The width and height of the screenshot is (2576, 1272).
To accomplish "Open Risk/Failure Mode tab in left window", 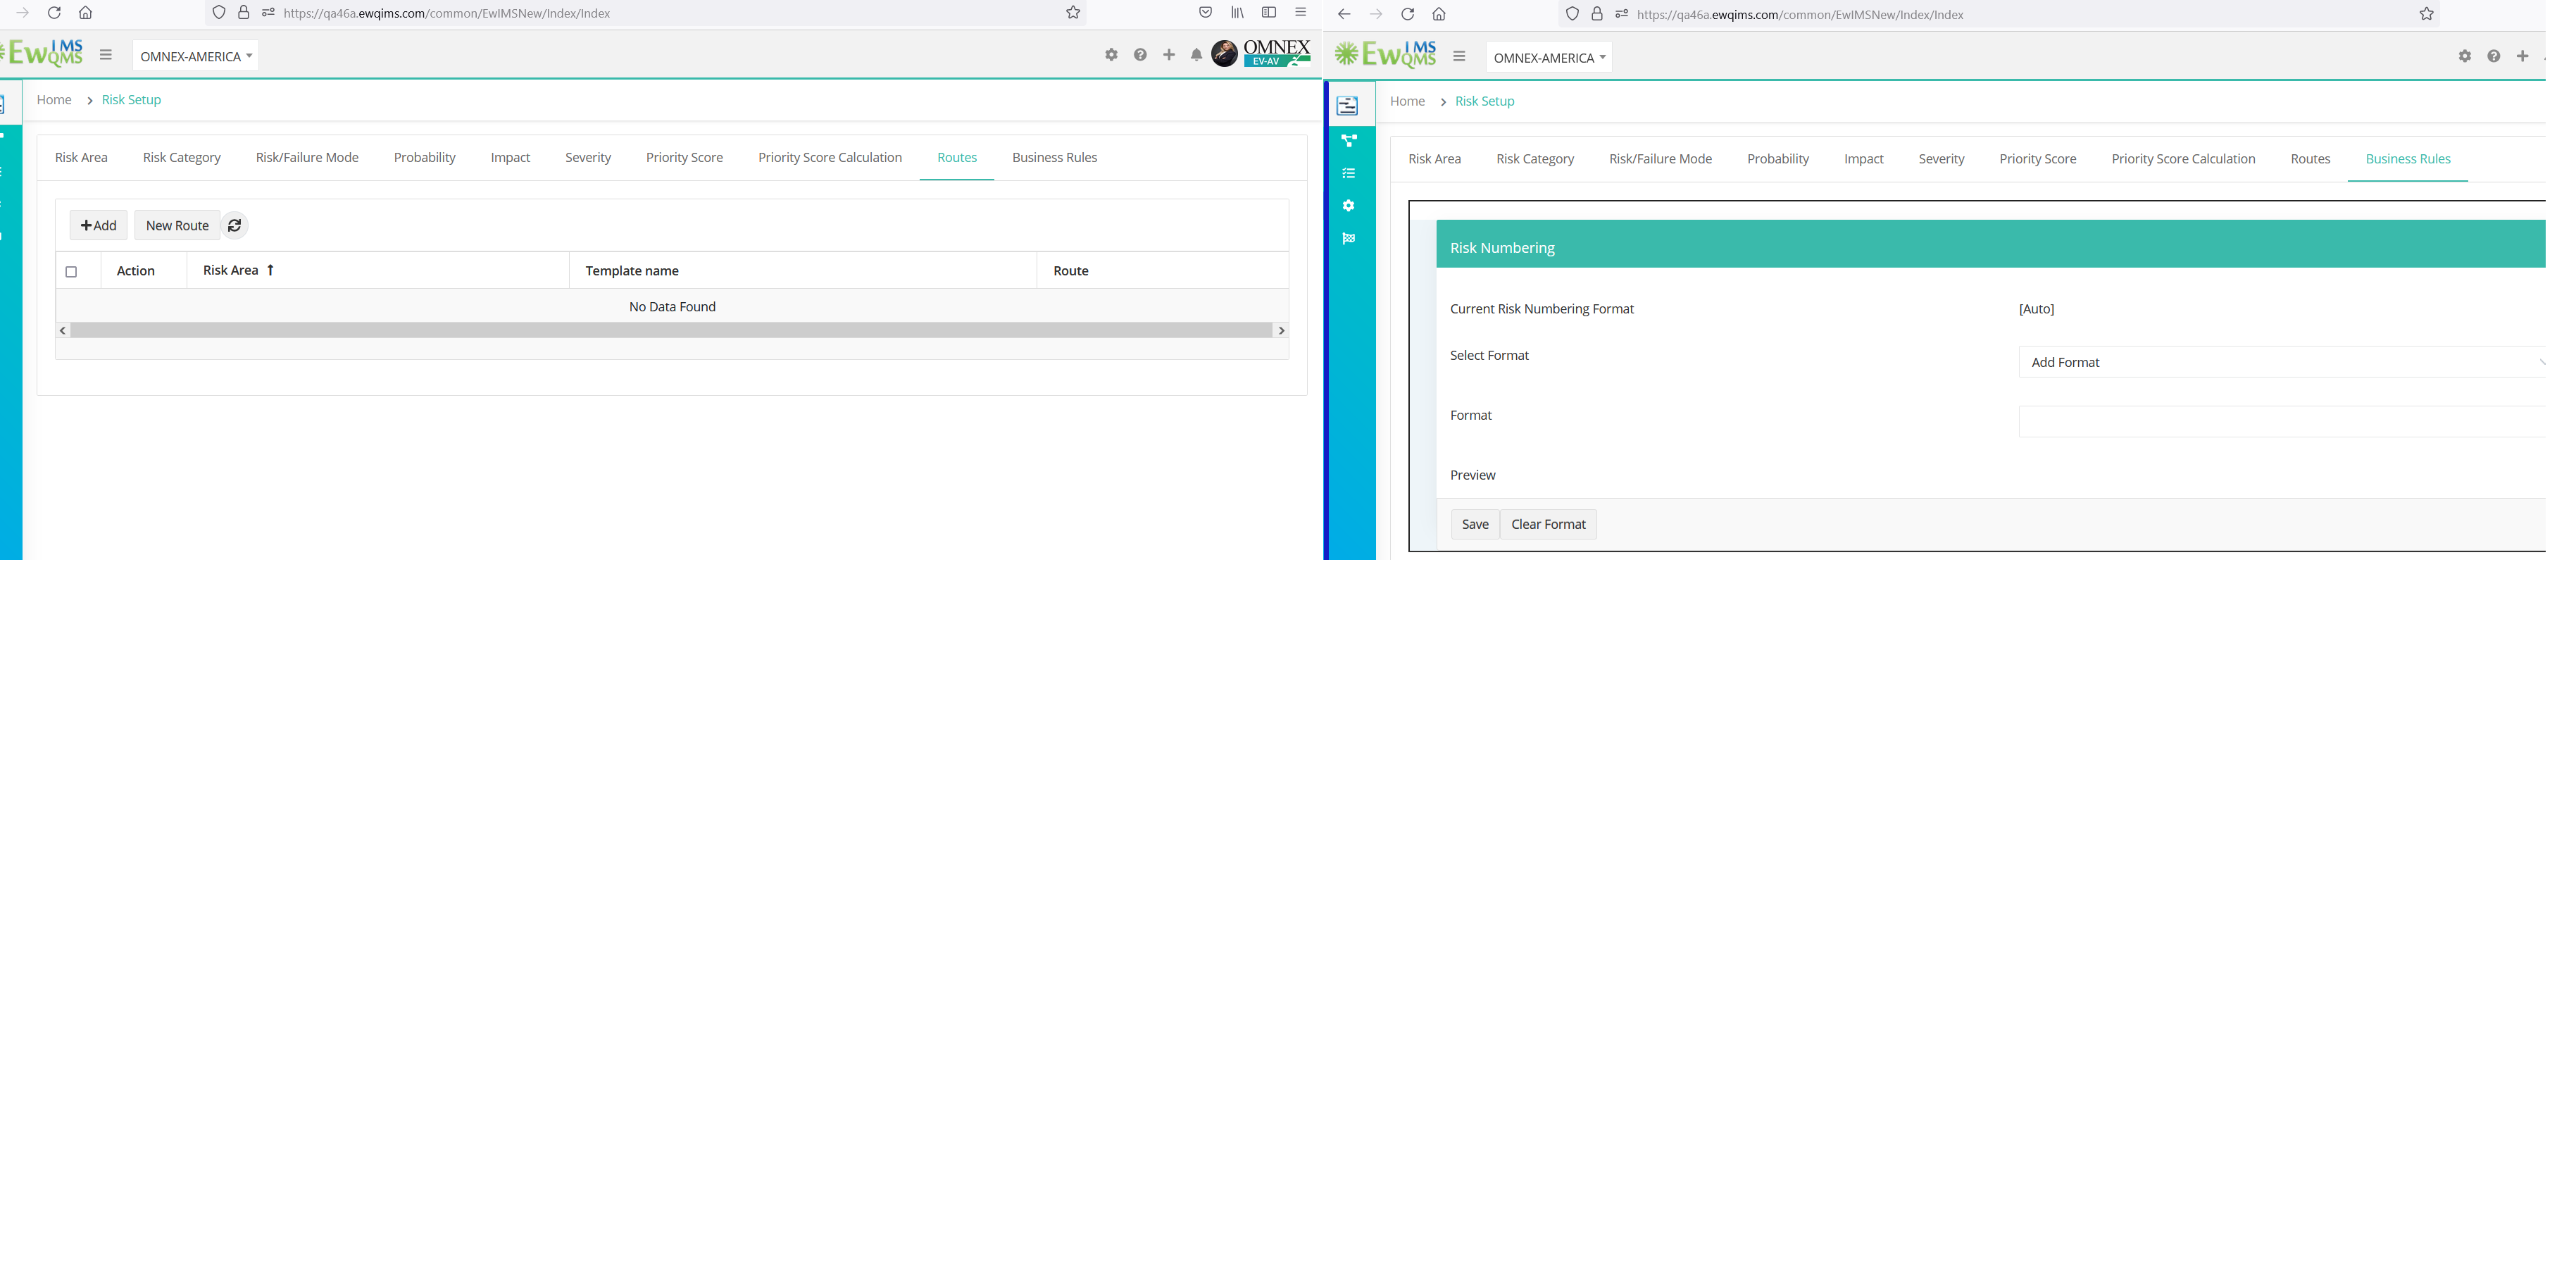I will pyautogui.click(x=307, y=158).
